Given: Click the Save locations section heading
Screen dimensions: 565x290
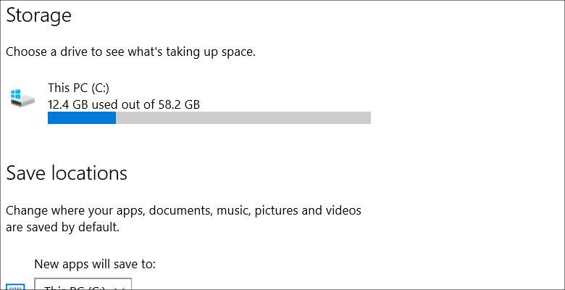Looking at the screenshot, I should coord(67,173).
